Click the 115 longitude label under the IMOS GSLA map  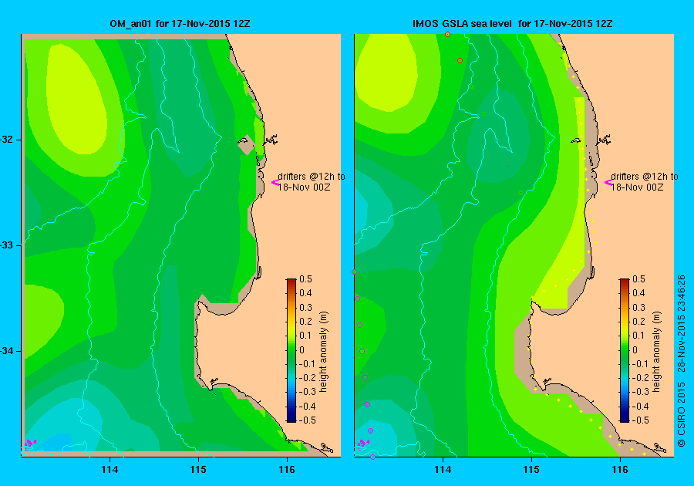(x=531, y=470)
